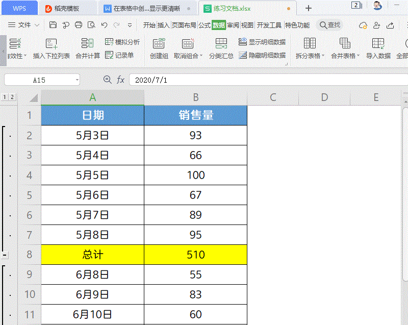Expand the 文件 dropdown arrow
Screen dimensions: 408x325
click(37, 25)
